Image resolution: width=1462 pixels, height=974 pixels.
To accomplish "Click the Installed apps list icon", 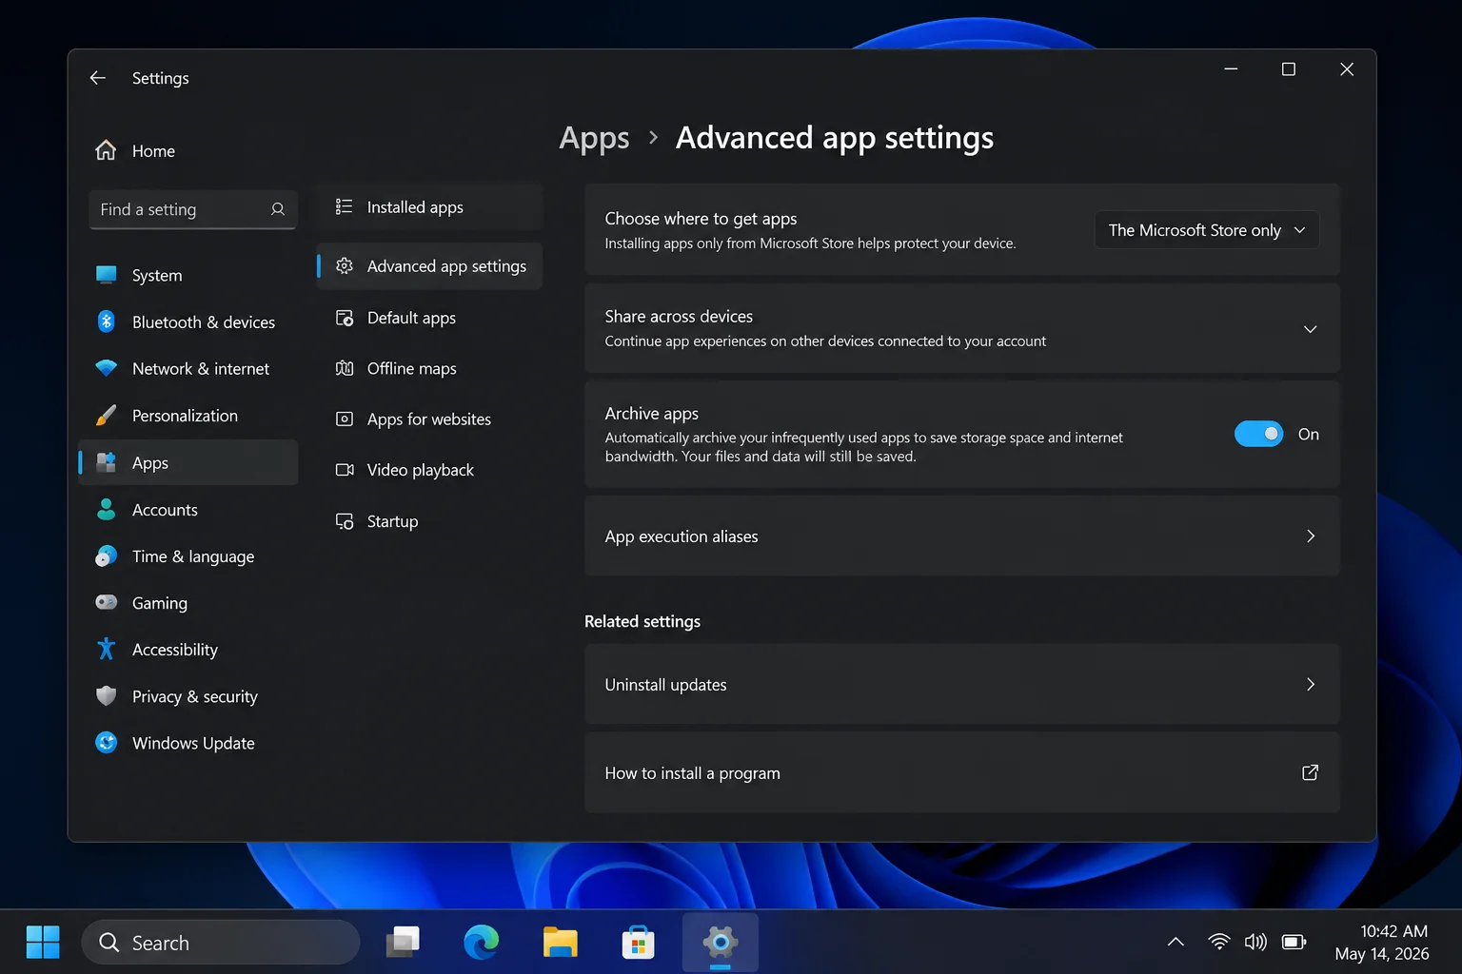I will 345,206.
